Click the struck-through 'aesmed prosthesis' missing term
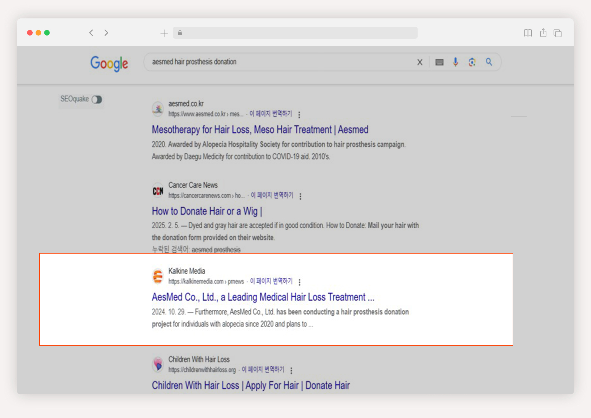 coord(216,250)
